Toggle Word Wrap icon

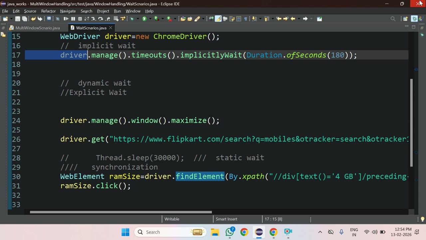pyautogui.click(x=232, y=19)
